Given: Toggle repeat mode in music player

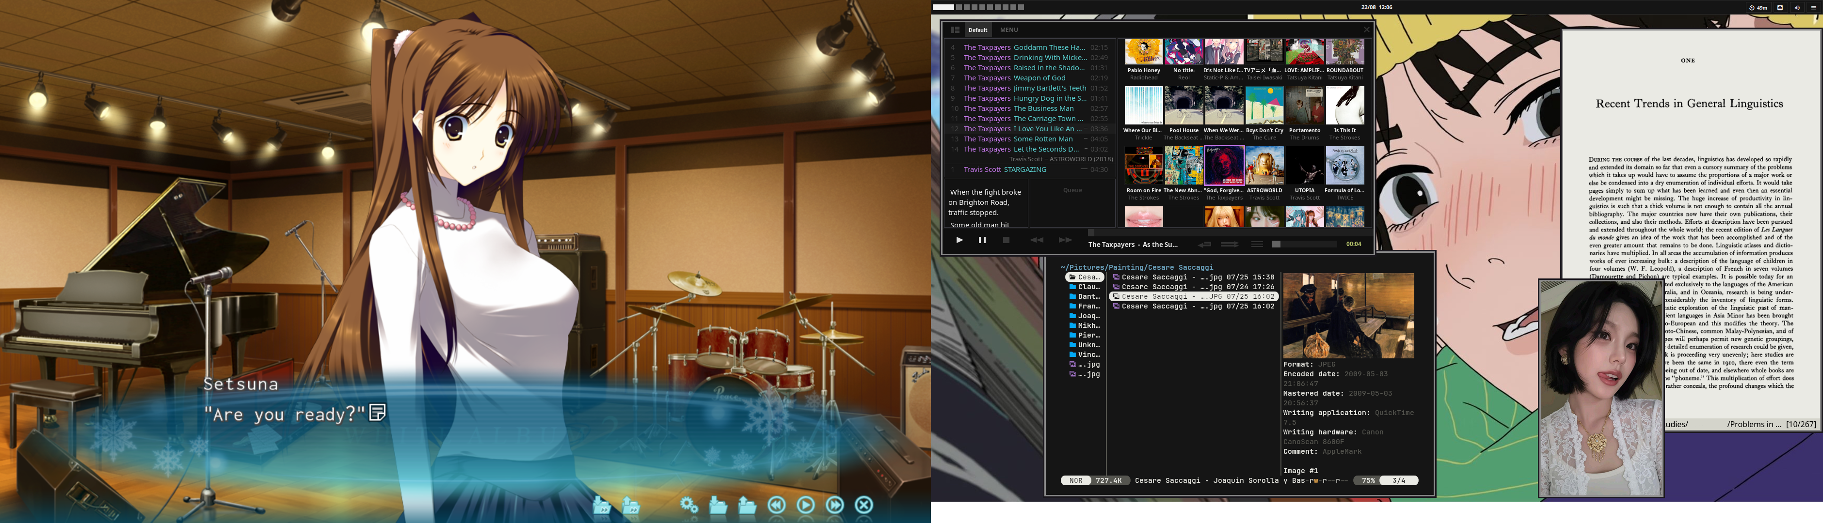Looking at the screenshot, I should (x=1204, y=245).
